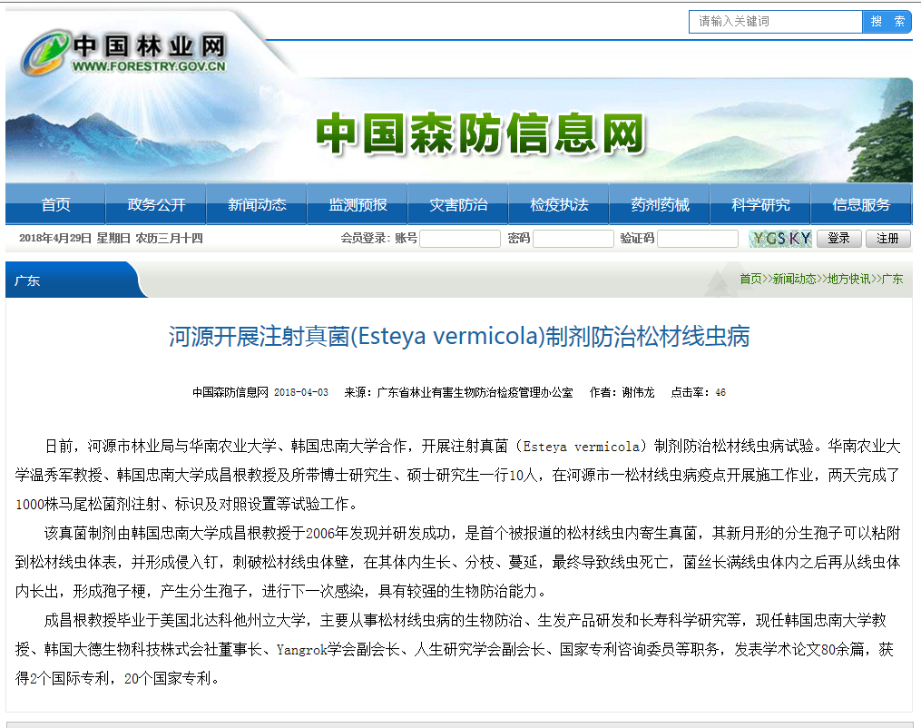Click the 中国林业网 logo

tap(124, 53)
